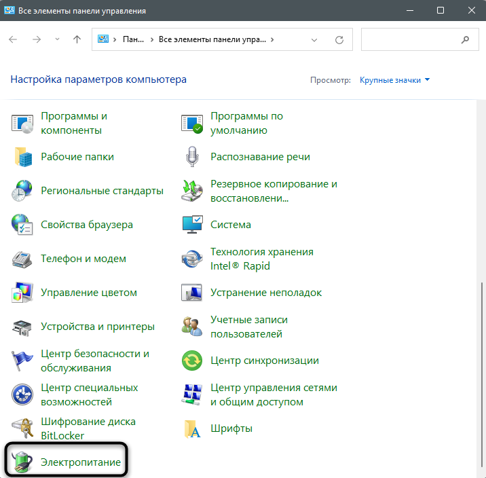
Task: Open the Power Options battery icon
Action: (x=22, y=462)
